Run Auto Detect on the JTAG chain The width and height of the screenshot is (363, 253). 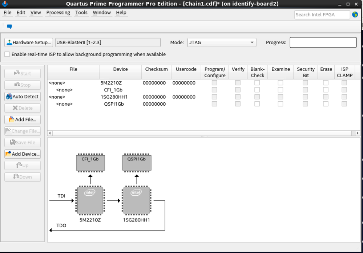[23, 97]
